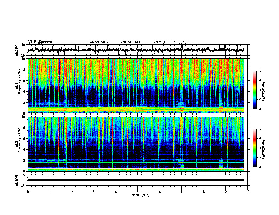Click the 'station=GAK' label
Image resolution: width=279 pixels, height=215 pixels.
131,42
